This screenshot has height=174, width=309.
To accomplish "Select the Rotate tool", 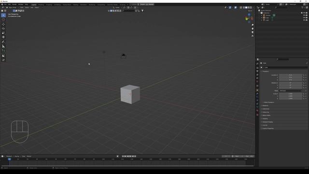I will [x=3, y=29].
